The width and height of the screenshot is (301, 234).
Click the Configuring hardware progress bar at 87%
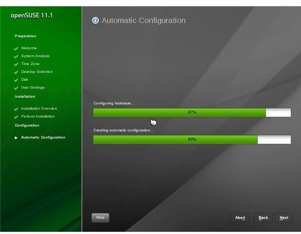click(x=192, y=112)
